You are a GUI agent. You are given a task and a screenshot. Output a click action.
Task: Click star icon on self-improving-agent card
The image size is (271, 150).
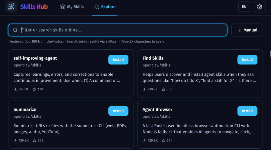coord(34,89)
